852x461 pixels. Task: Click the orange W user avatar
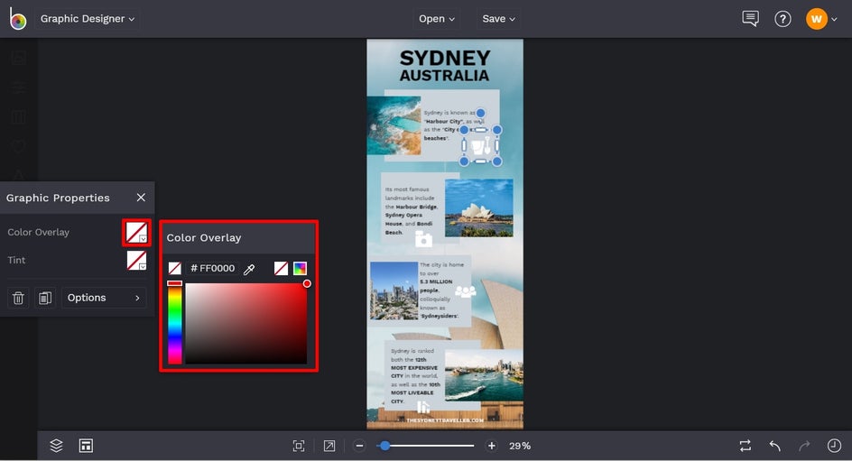tap(816, 19)
